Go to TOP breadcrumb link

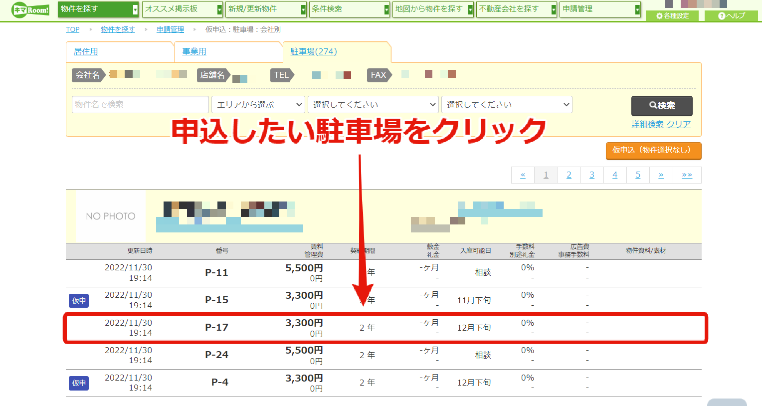click(73, 29)
